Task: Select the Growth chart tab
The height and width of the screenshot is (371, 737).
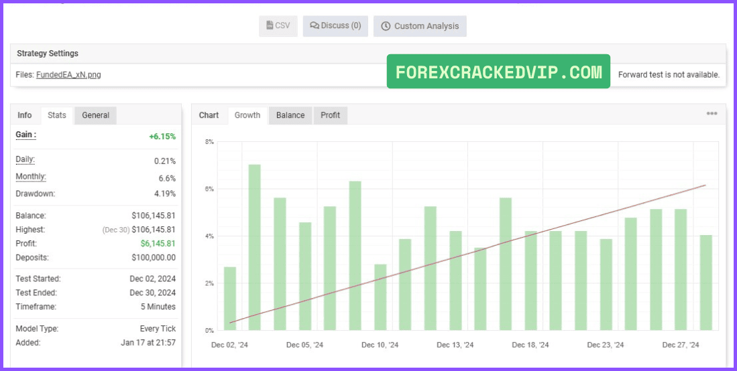Action: pyautogui.click(x=247, y=115)
